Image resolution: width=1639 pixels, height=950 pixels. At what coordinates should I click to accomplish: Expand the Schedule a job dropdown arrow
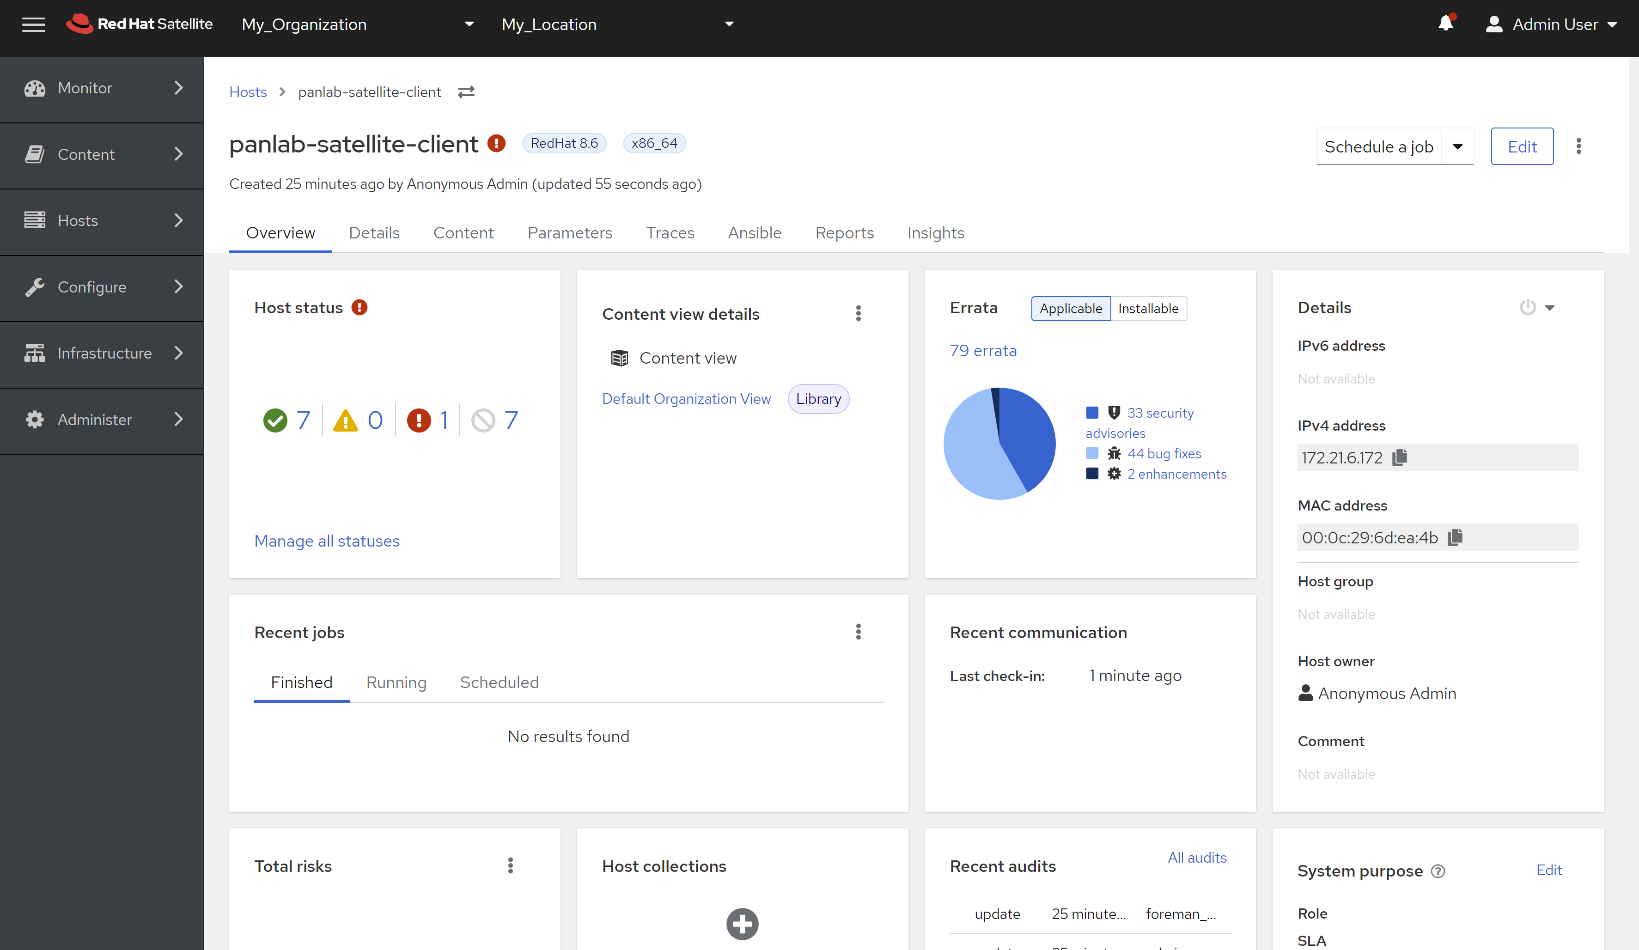tap(1457, 146)
